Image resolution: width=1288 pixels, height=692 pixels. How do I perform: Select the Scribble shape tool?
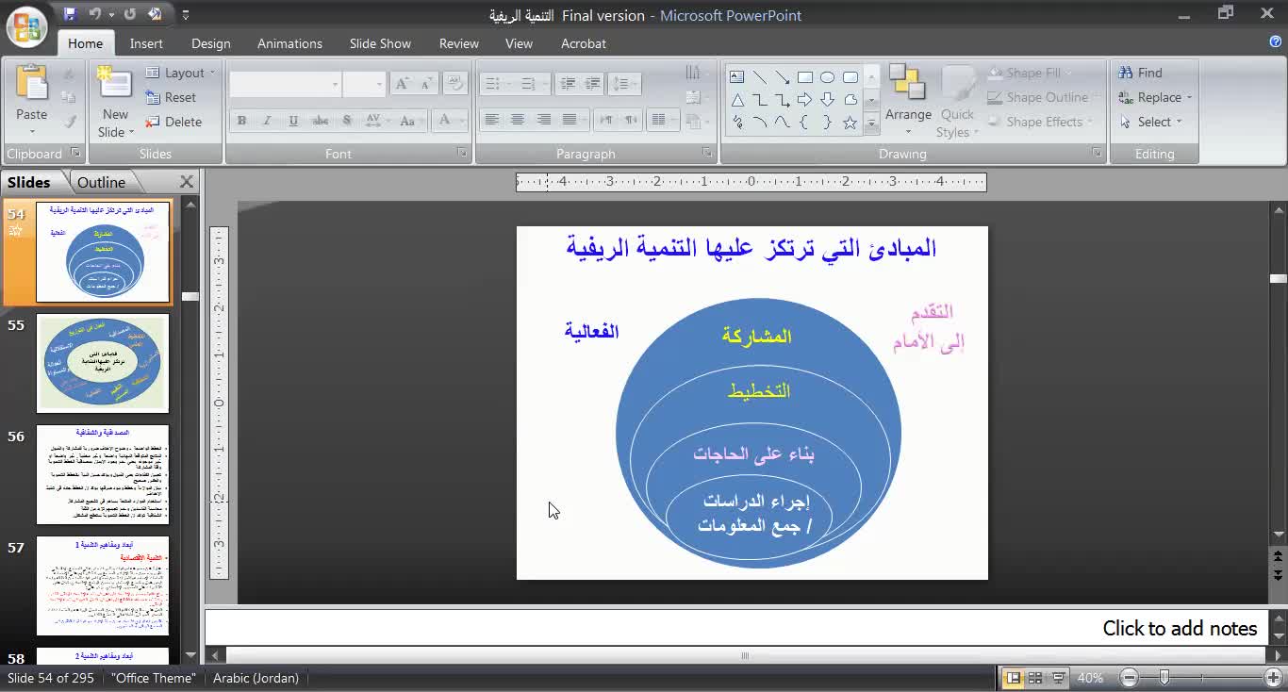click(x=737, y=123)
